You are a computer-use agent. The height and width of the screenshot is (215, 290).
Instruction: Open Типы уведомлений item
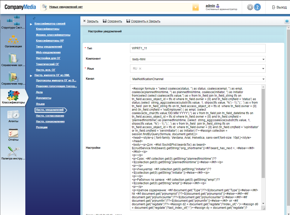coord(49,47)
